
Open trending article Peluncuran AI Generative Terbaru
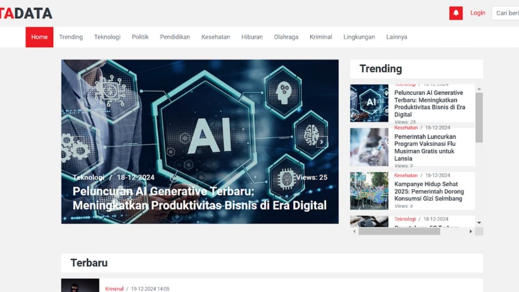pyautogui.click(x=430, y=104)
